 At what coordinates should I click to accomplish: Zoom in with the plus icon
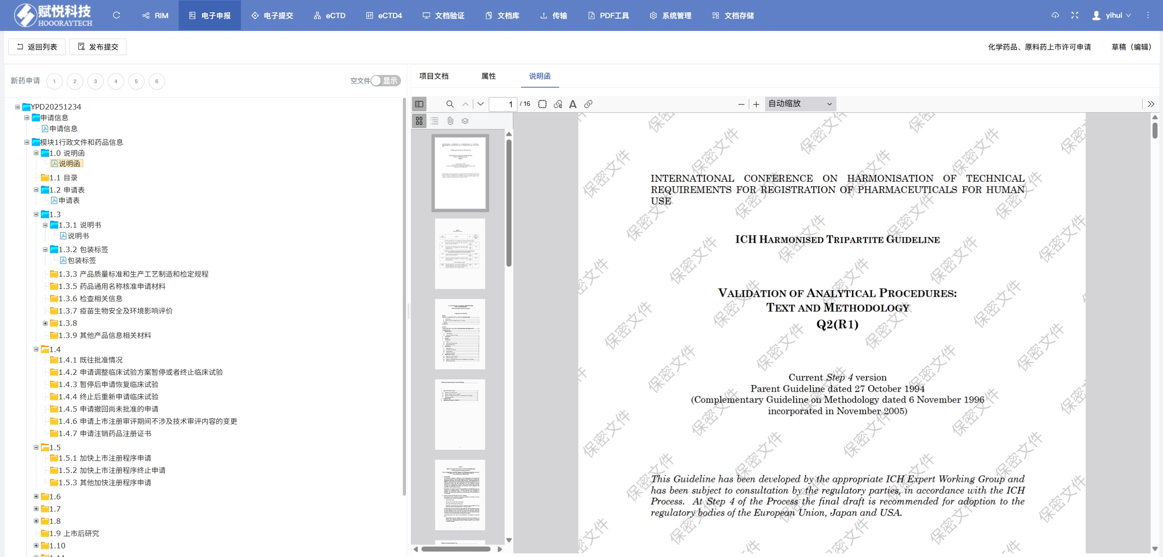[x=756, y=104]
